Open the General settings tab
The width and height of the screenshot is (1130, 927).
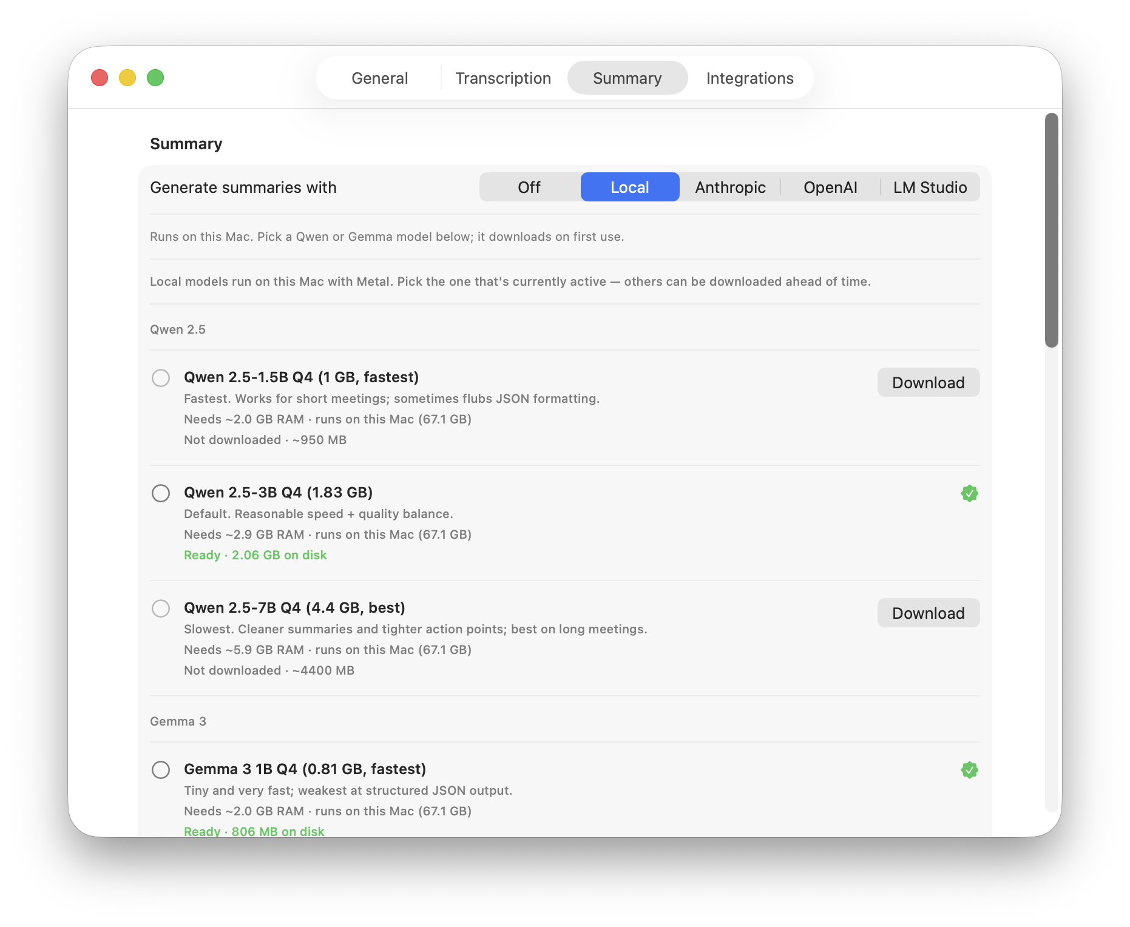click(380, 78)
